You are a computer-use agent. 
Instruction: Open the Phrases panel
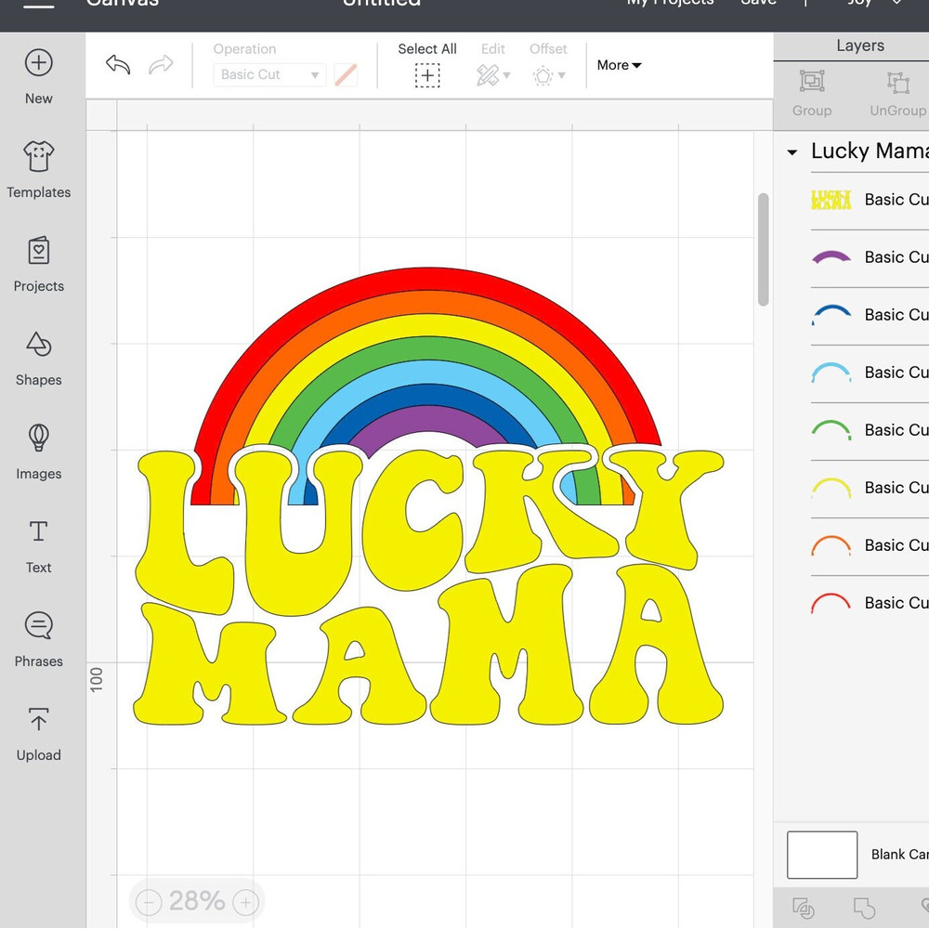38,638
